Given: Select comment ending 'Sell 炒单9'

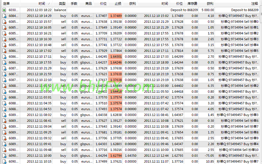Looking at the screenshot, I should [x=239, y=138].
